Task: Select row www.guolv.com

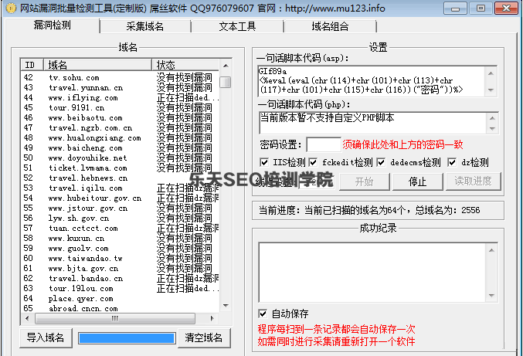Action: [x=120, y=248]
